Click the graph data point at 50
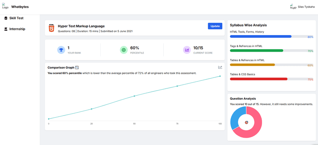Image resolution: width=318 pixels, height=145 pixels. (134, 96)
